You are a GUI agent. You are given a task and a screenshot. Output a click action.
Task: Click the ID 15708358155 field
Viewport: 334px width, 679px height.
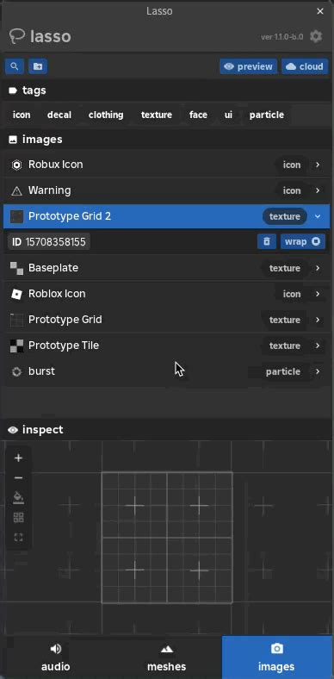49,241
